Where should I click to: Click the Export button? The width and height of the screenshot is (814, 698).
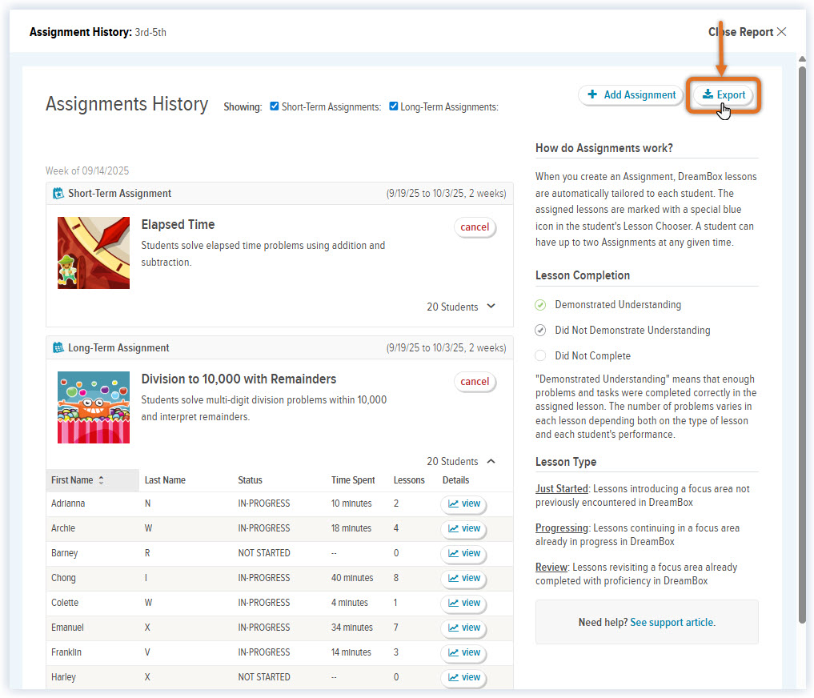coord(723,95)
